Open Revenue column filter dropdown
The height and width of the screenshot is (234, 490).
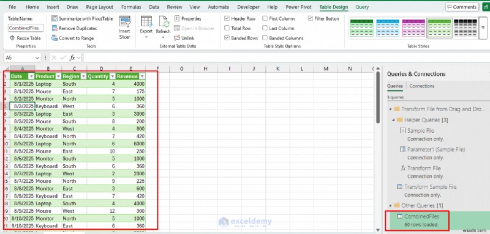point(142,76)
